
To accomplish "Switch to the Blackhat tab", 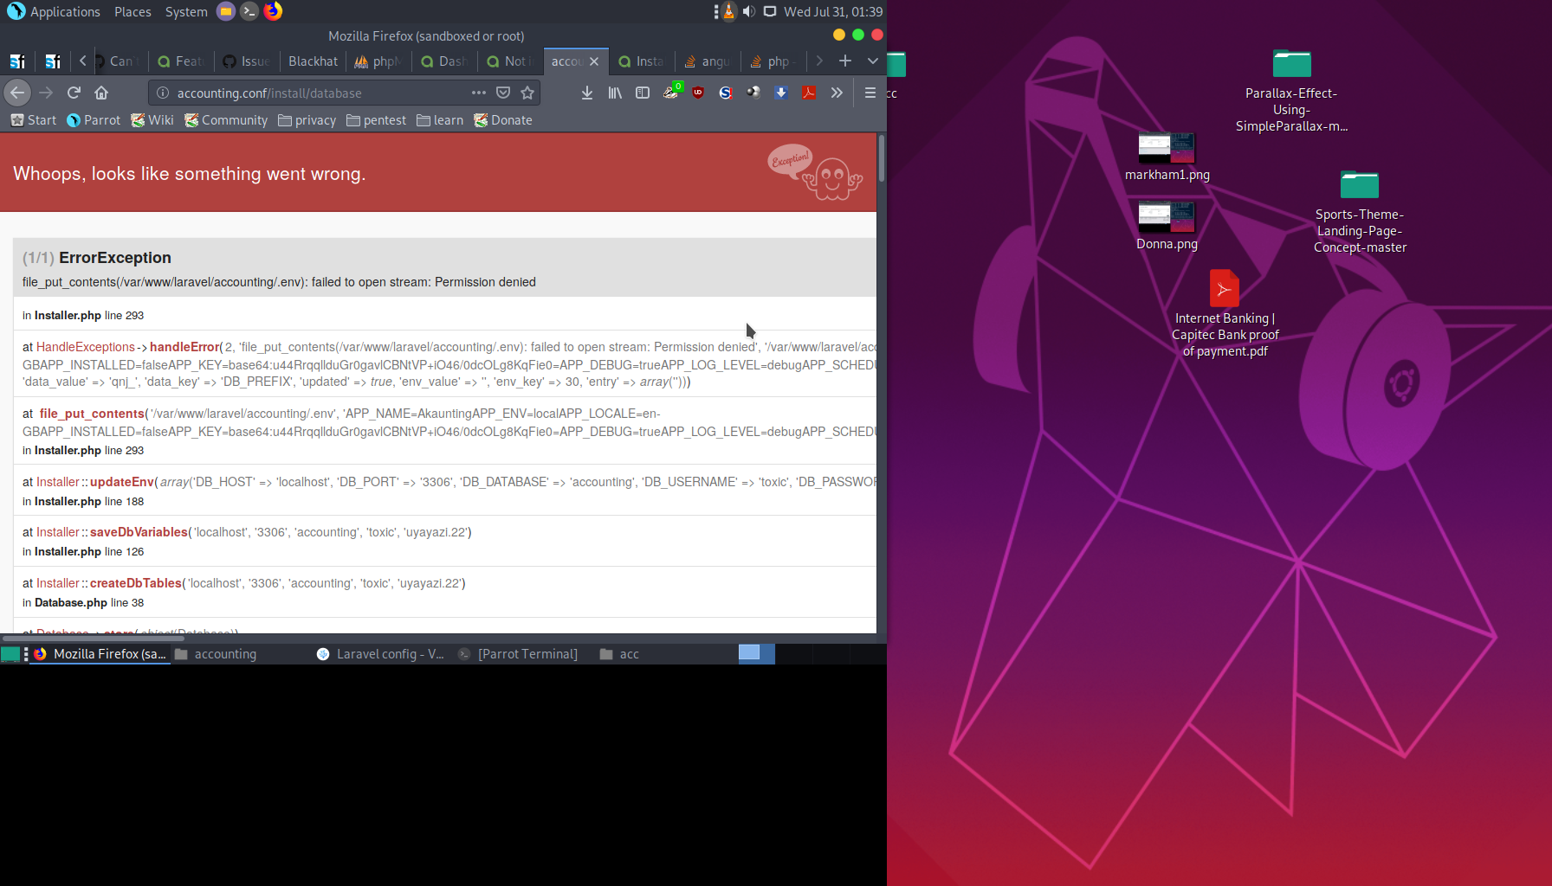I will pyautogui.click(x=313, y=61).
